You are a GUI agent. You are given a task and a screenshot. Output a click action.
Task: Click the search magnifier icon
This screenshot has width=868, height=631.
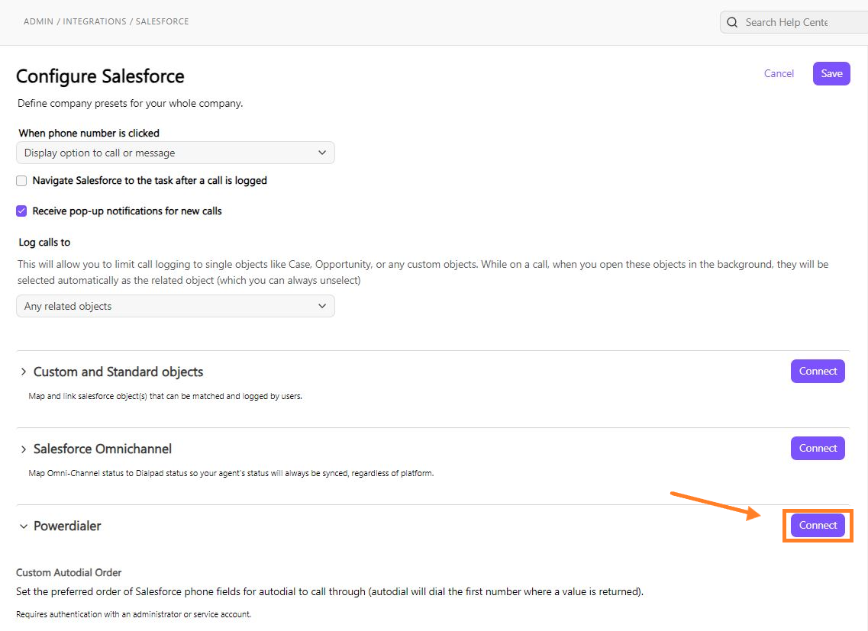point(732,22)
